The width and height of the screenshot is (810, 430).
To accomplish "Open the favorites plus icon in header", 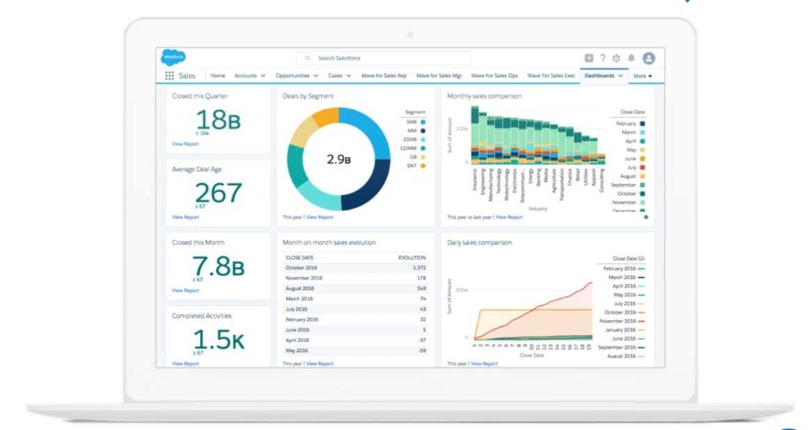I will pyautogui.click(x=589, y=57).
